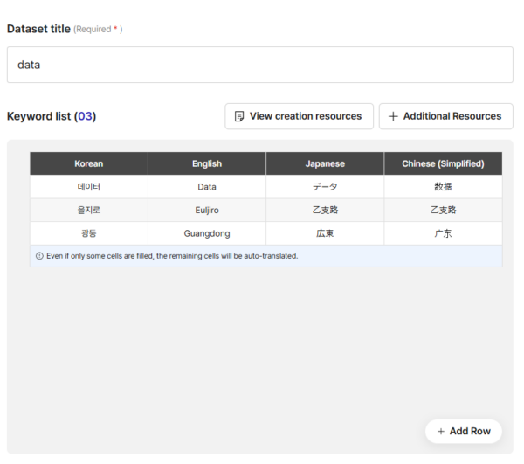Click the plus icon in Add Row
This screenshot has width=524, height=464.
tap(441, 431)
